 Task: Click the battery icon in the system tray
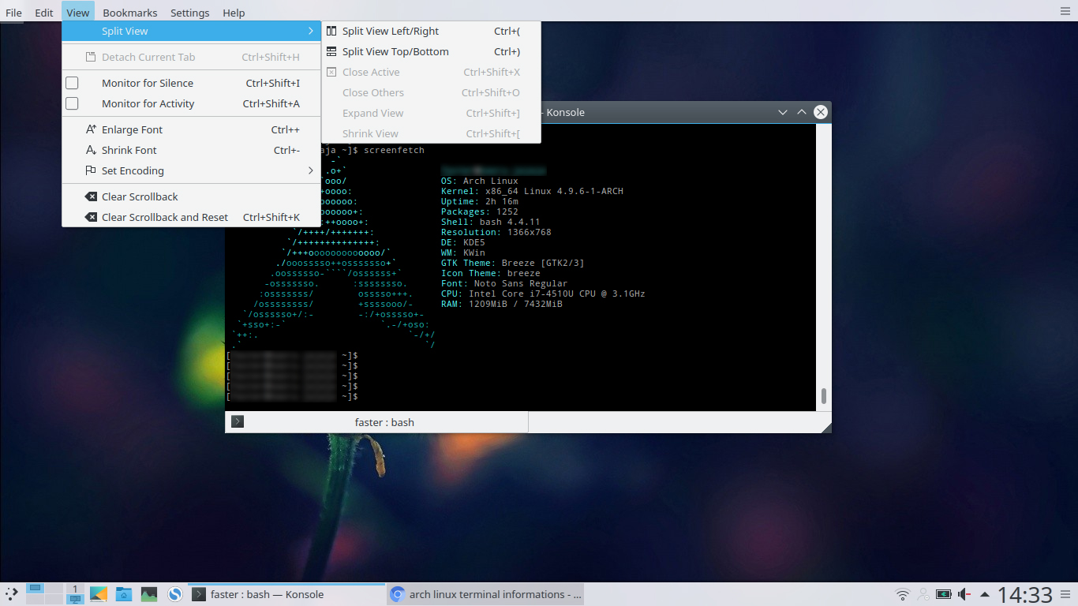pyautogui.click(x=944, y=593)
